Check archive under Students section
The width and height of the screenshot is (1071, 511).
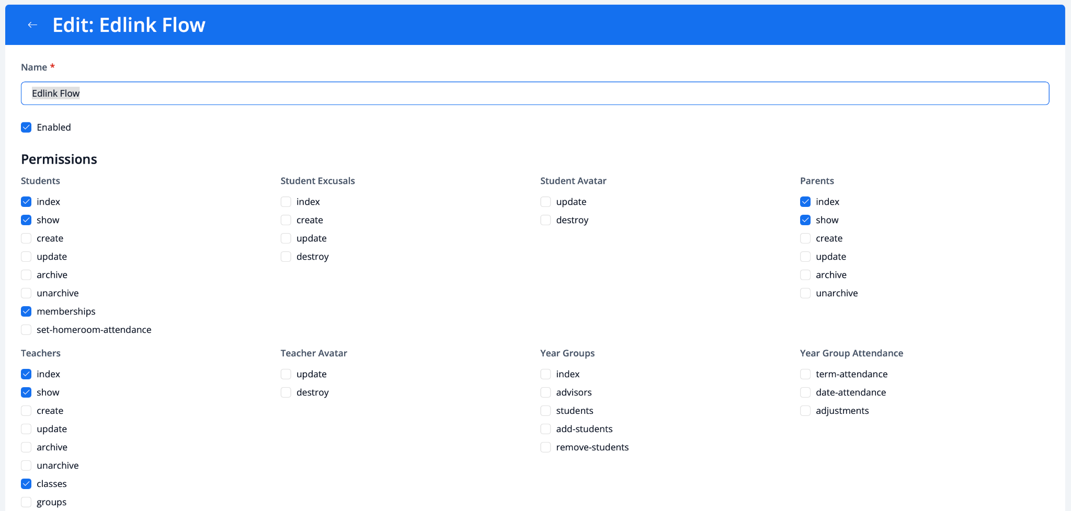26,274
